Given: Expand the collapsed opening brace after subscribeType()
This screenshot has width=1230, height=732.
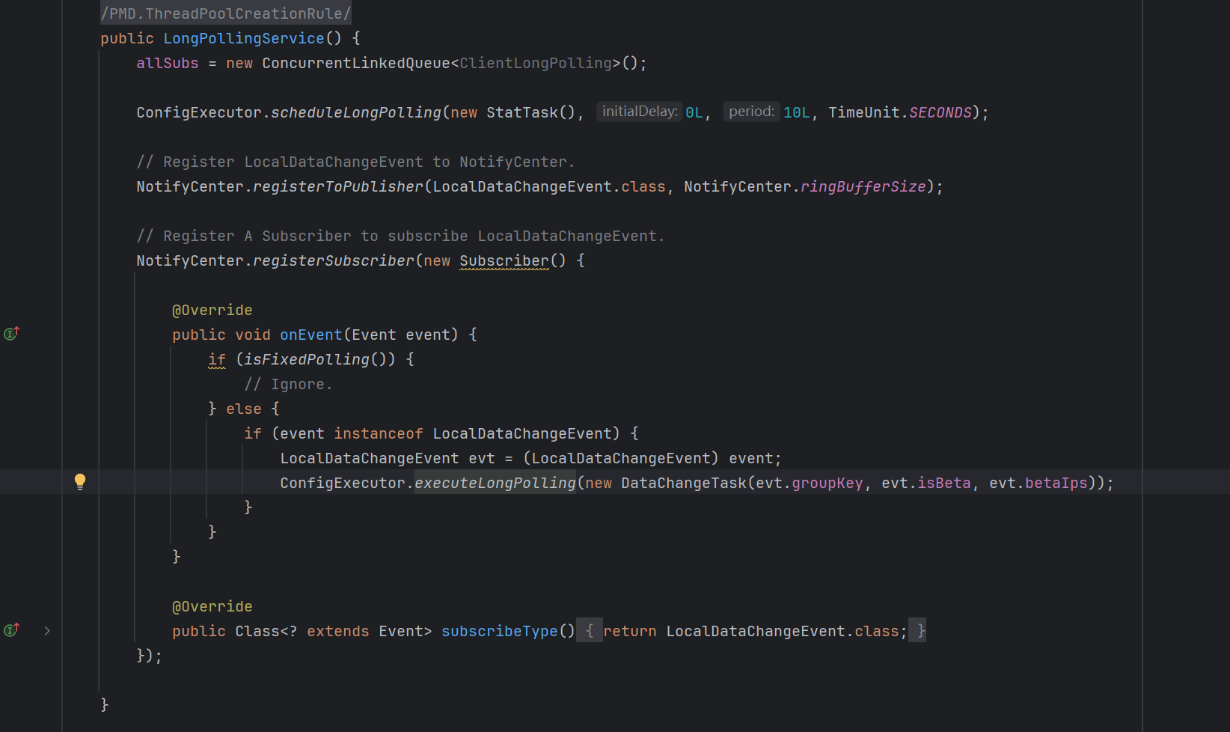Looking at the screenshot, I should [x=590, y=631].
